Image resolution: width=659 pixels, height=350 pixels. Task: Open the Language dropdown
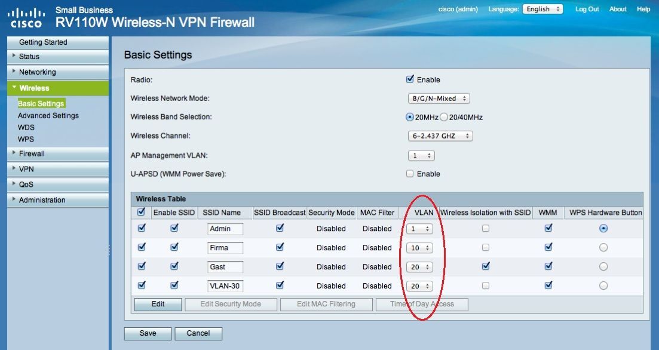point(542,9)
